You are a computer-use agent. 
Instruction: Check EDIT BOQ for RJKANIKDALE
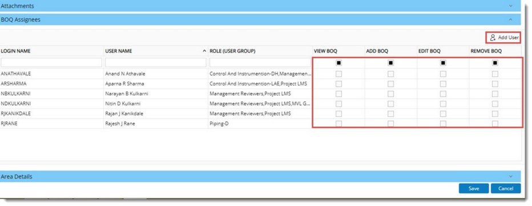coord(443,114)
